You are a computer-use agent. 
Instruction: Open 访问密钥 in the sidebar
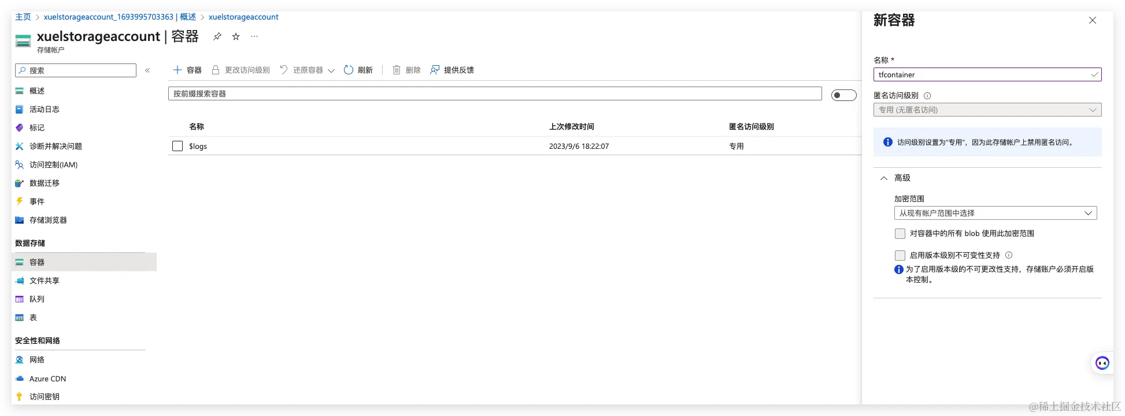[45, 396]
